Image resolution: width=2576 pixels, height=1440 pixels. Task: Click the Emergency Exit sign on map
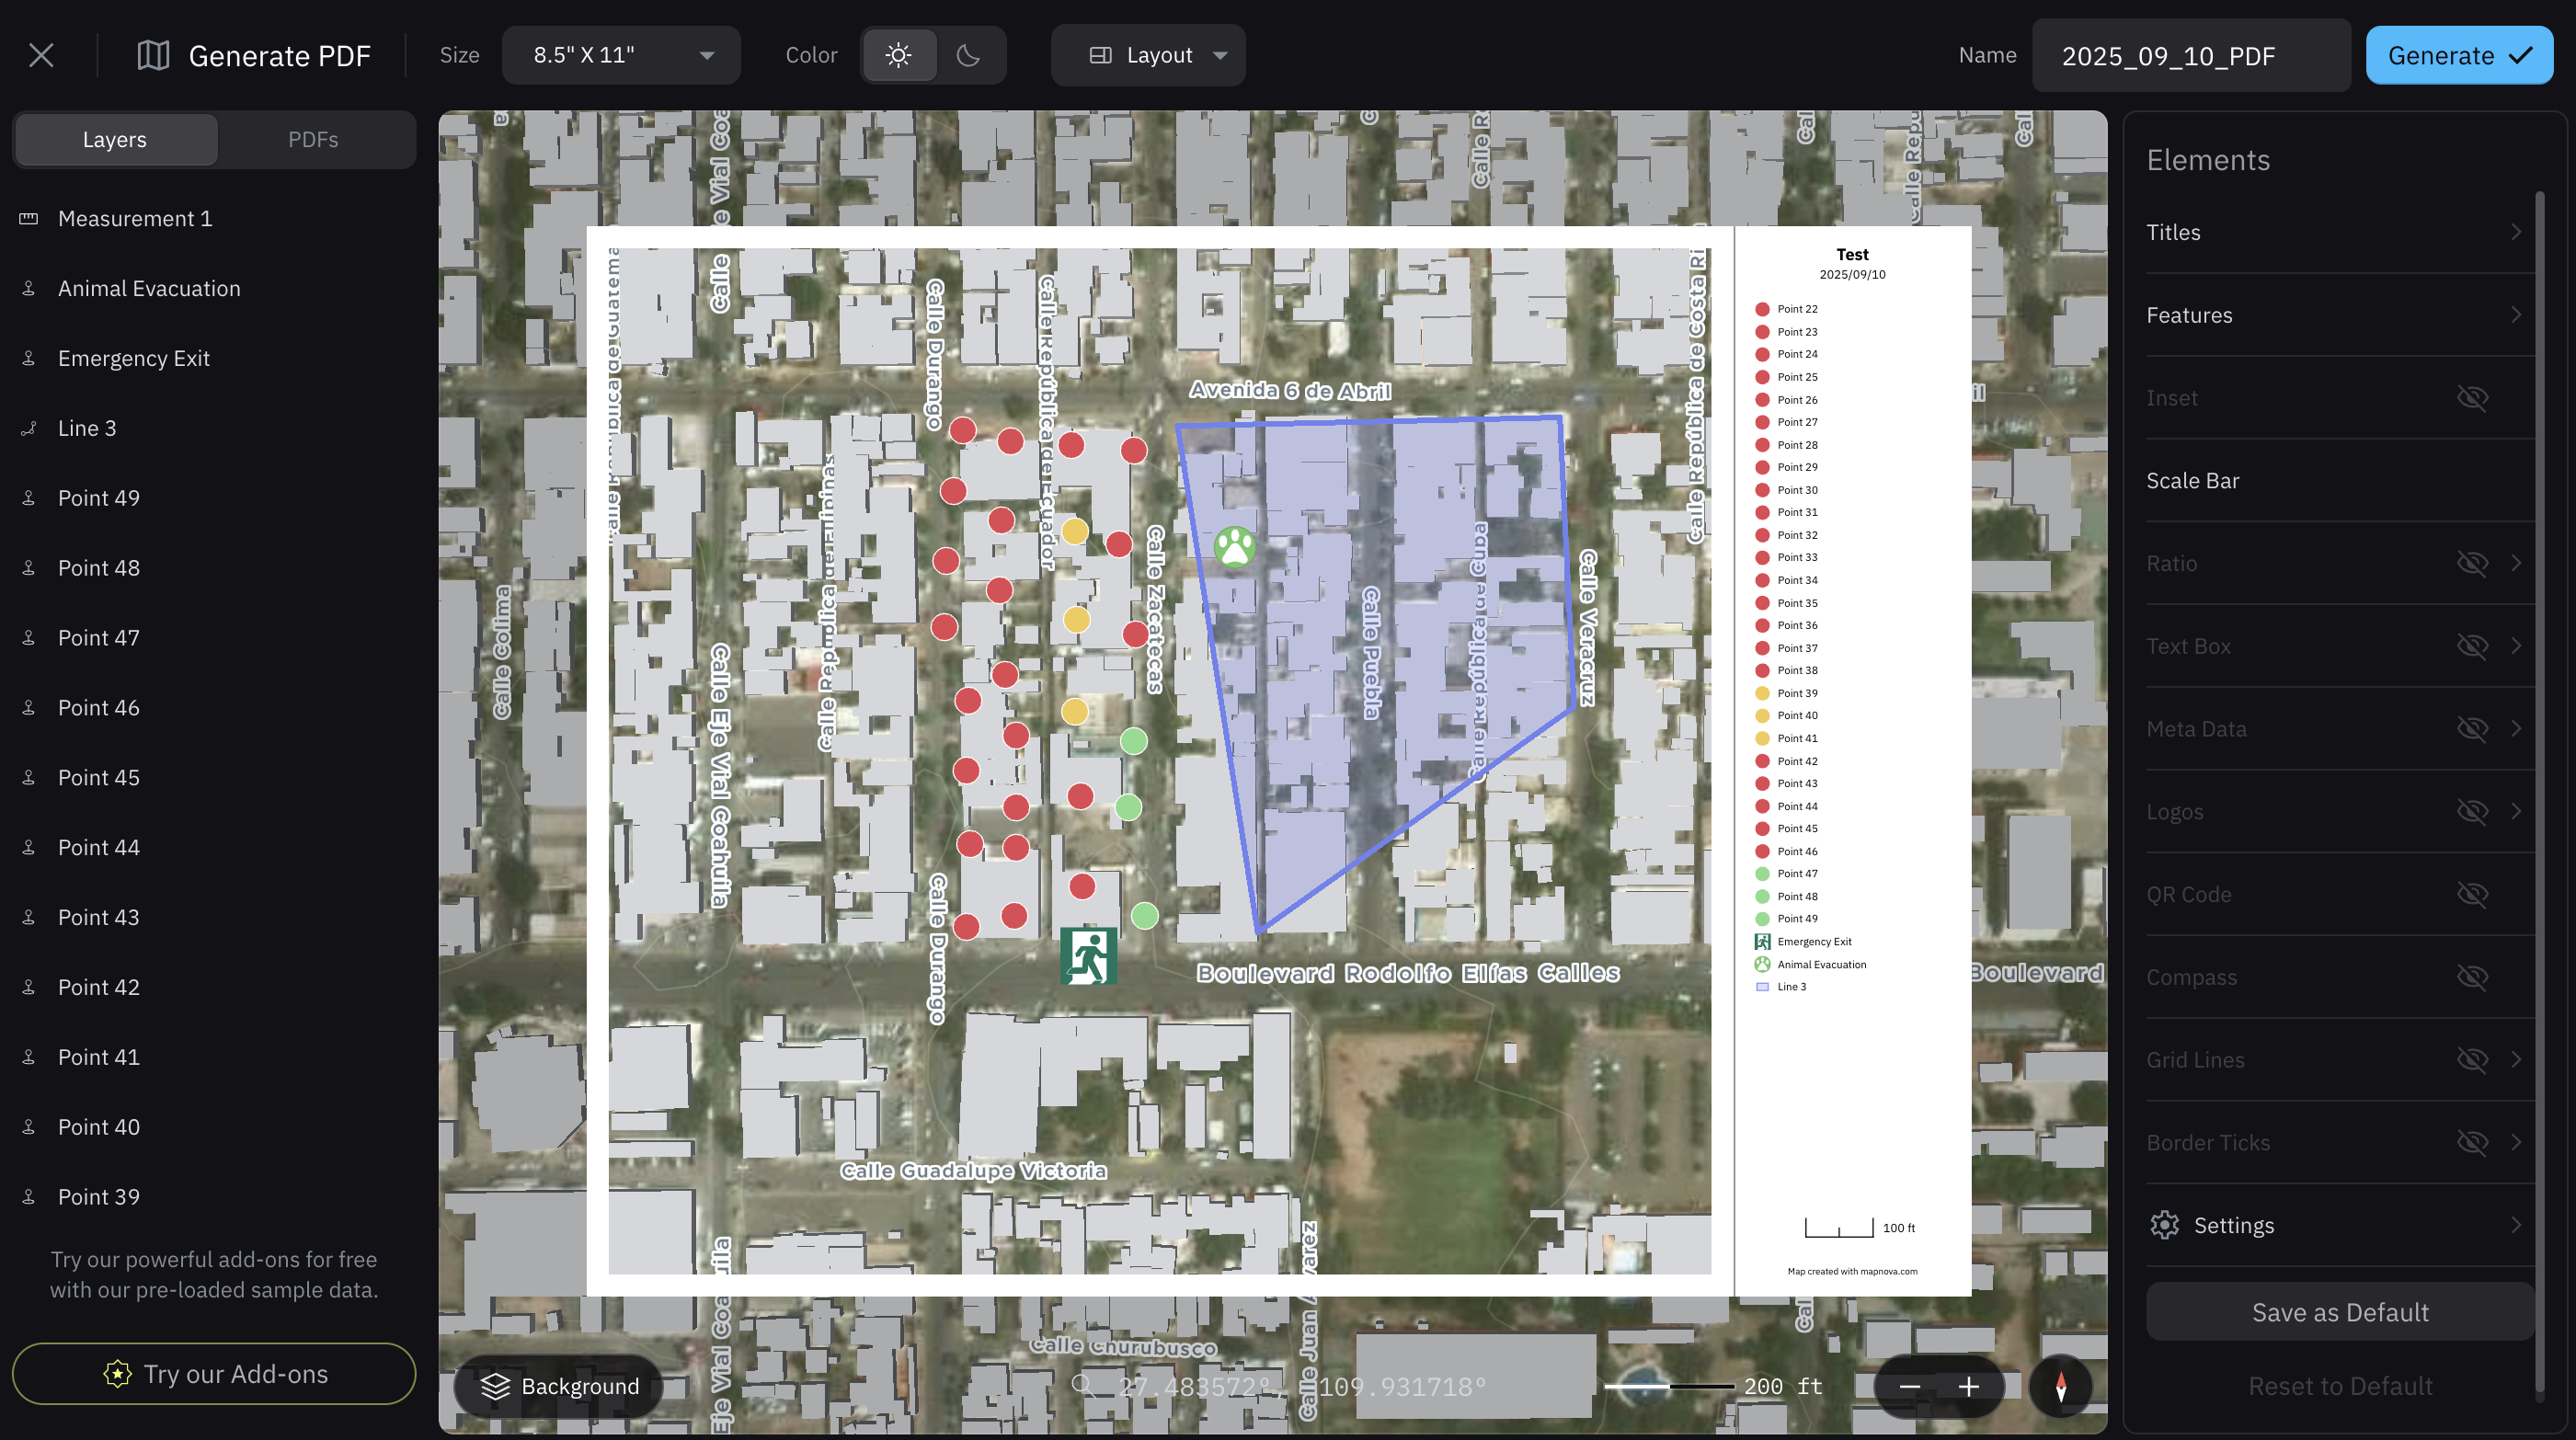pyautogui.click(x=1088, y=956)
